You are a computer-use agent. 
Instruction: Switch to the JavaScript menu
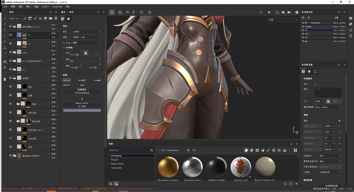pos(57,6)
